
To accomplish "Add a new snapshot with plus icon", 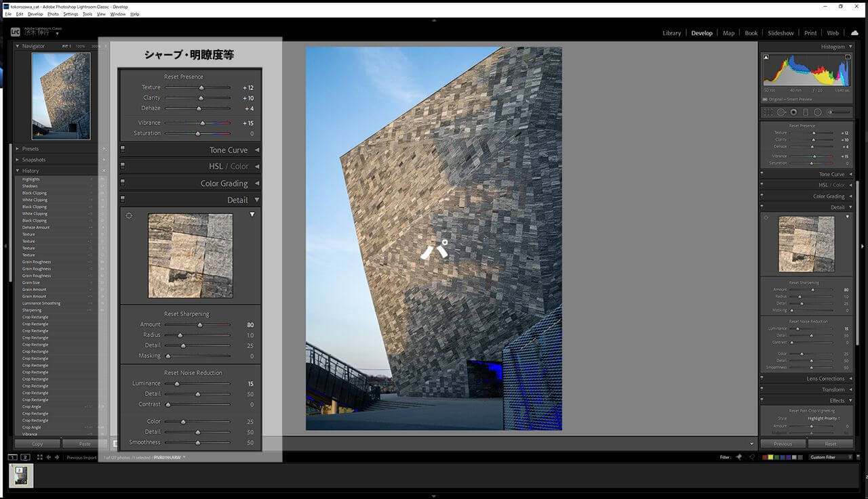I will click(104, 160).
